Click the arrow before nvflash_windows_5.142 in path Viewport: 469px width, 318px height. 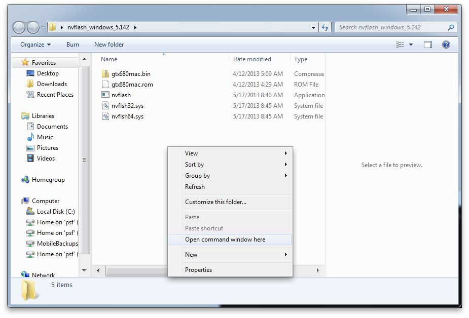(62, 27)
